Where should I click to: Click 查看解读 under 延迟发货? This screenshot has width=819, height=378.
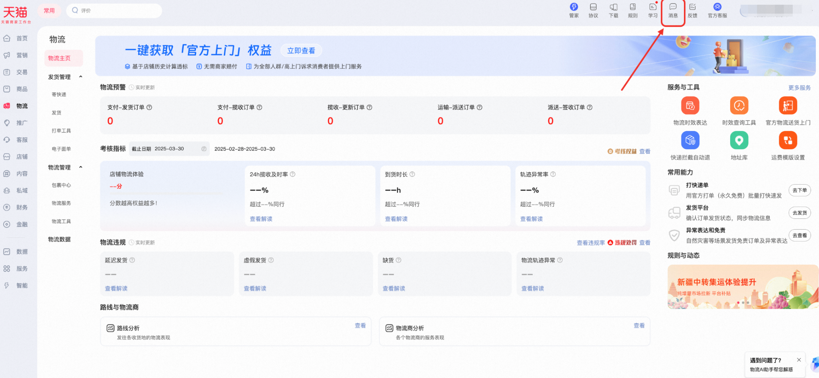pos(116,288)
